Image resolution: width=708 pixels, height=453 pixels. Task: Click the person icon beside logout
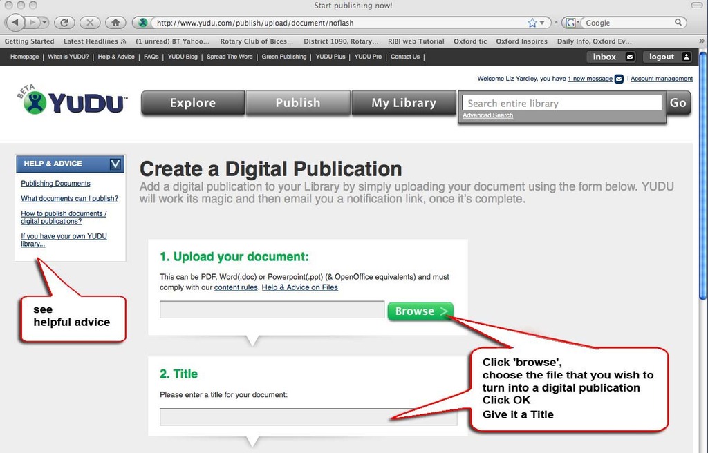tap(686, 57)
